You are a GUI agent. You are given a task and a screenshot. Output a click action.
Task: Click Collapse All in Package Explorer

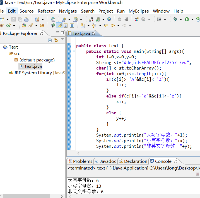click(50, 40)
